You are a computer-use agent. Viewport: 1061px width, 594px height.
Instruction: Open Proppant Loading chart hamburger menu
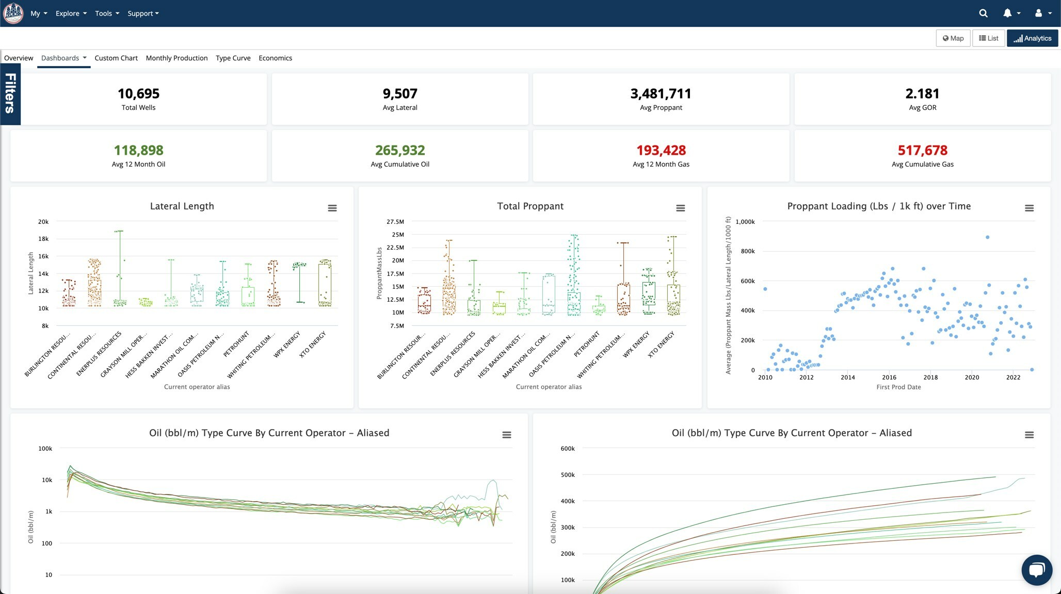tap(1028, 208)
